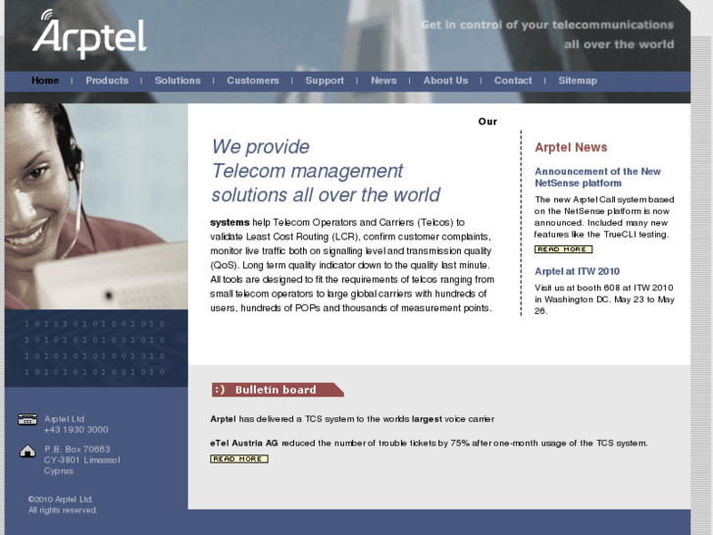713x535 pixels.
Task: Navigate to the News page
Action: pyautogui.click(x=383, y=80)
